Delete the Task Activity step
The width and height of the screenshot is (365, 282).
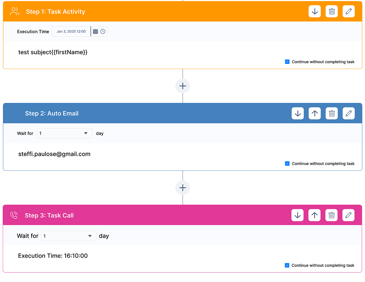(331, 11)
